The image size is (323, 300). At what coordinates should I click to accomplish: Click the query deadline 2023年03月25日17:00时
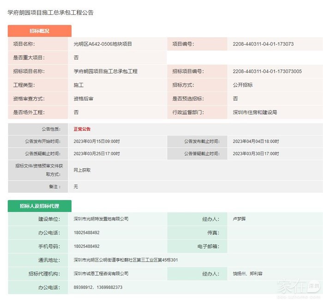tap(96, 154)
